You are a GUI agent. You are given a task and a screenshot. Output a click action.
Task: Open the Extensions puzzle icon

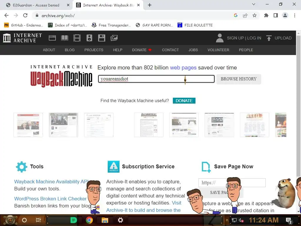[266, 15]
